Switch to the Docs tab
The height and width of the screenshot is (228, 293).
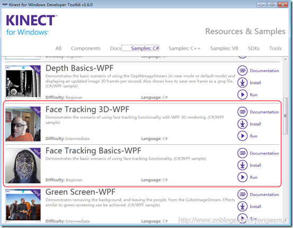coord(116,48)
